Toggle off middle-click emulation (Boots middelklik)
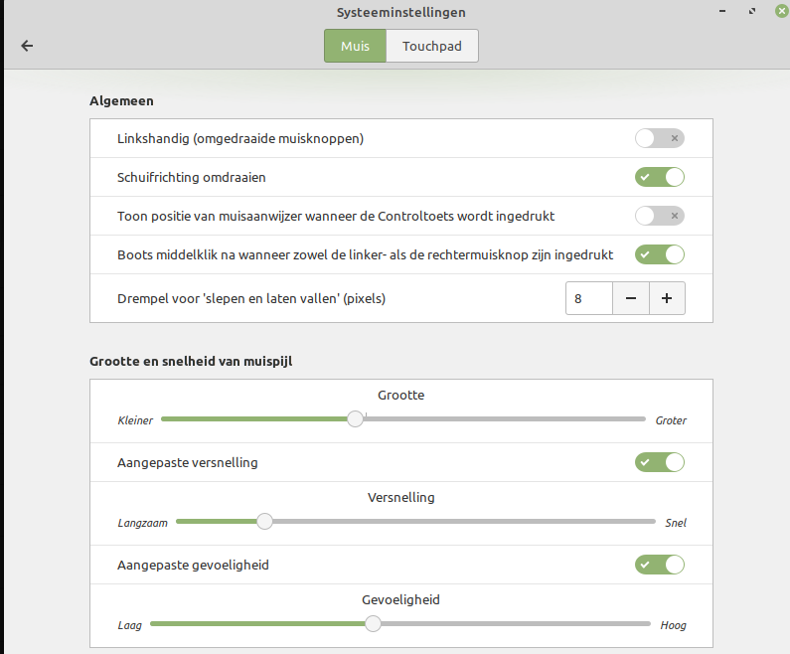Screen dimensions: 790x654 pos(660,254)
